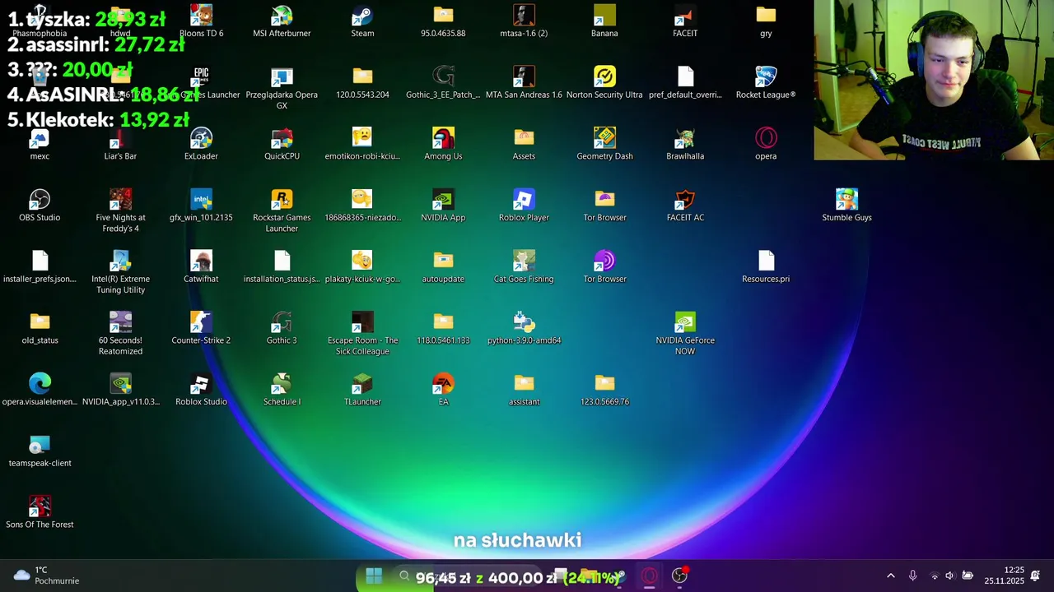Select the emotikon-robi-kciu image file
The width and height of the screenshot is (1054, 592).
point(362,144)
